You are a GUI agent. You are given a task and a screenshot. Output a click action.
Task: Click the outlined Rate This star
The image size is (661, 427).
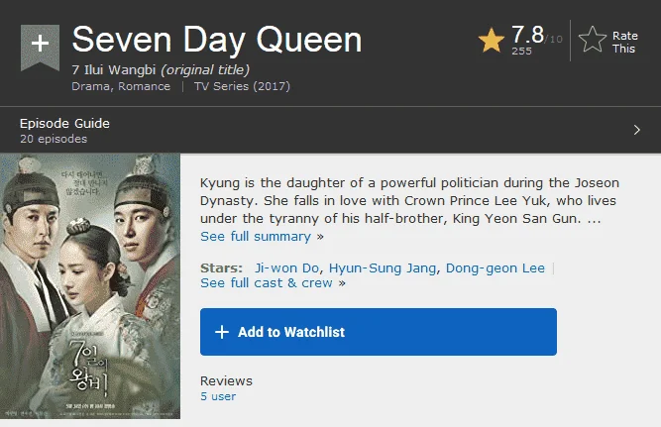coord(593,40)
